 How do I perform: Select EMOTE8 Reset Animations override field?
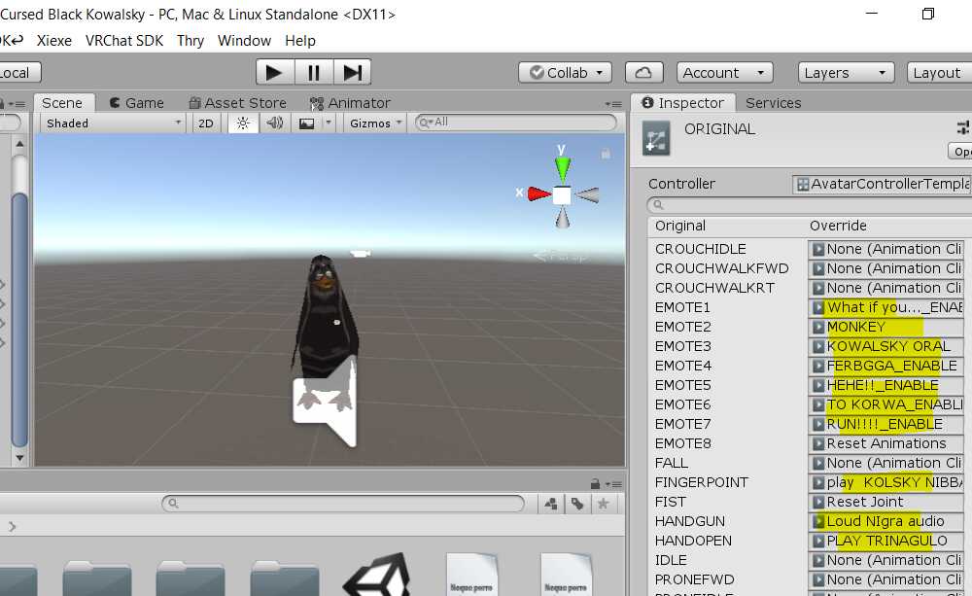[x=885, y=443]
